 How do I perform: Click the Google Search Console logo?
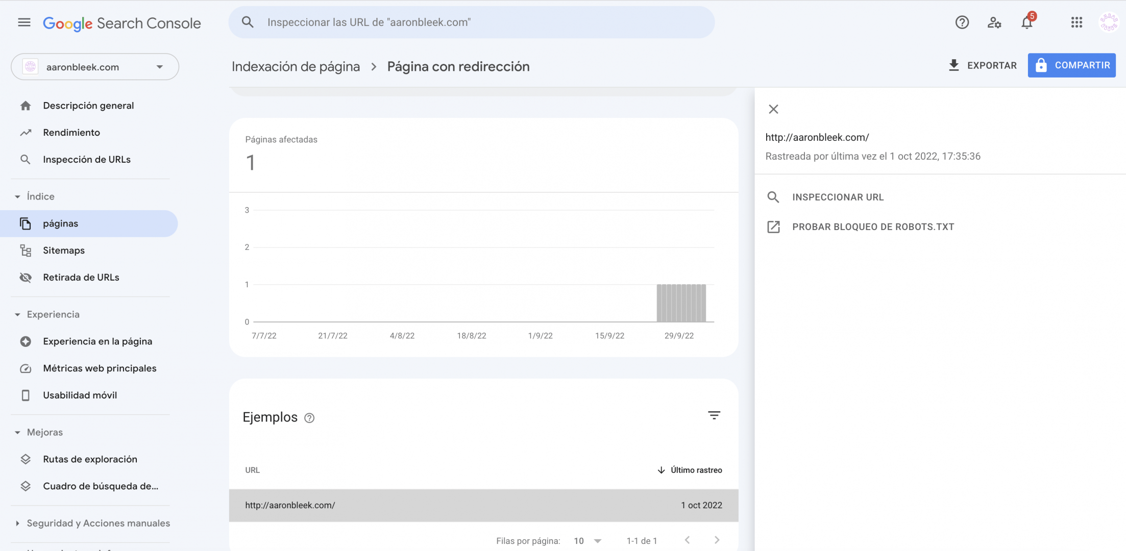[121, 23]
